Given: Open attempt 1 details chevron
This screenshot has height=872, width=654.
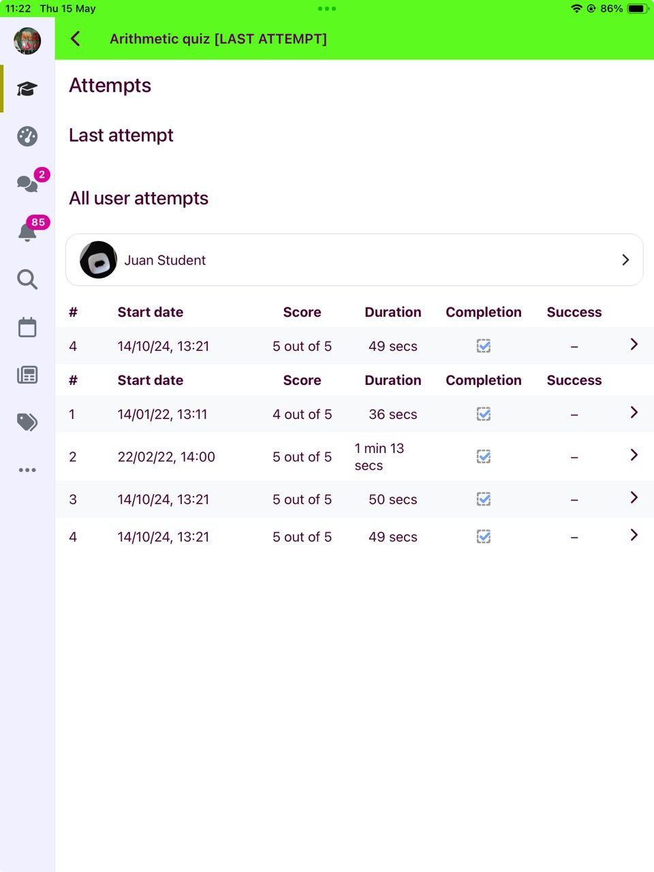Looking at the screenshot, I should (634, 412).
